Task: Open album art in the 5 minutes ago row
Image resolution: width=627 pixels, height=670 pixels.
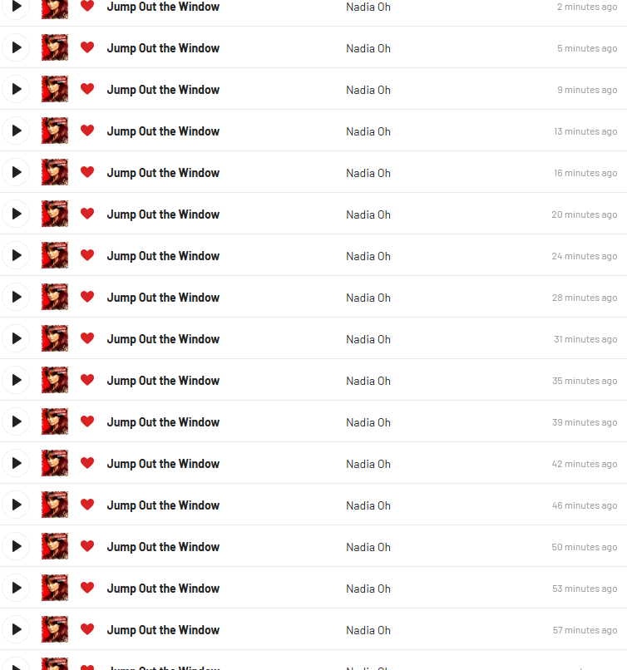Action: pos(55,47)
